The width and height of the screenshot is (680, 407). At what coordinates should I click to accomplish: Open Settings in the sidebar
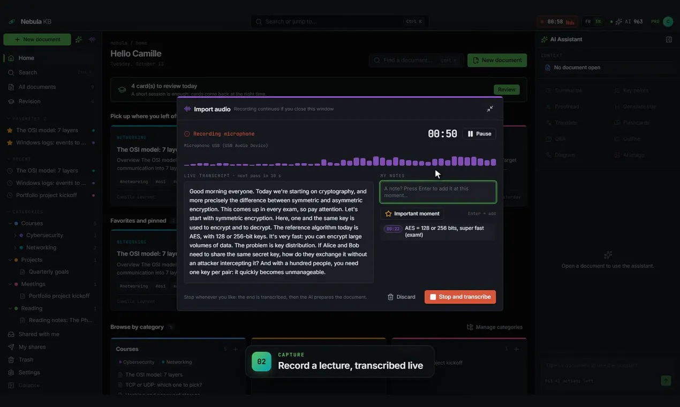[x=51, y=372]
